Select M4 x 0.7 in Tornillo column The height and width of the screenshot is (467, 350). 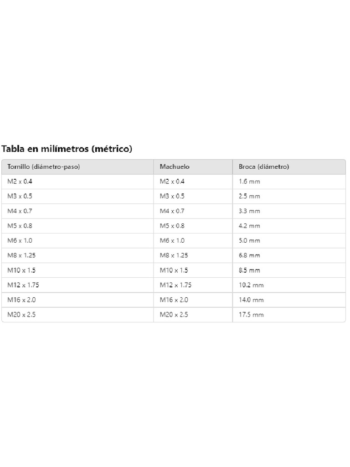coord(20,211)
